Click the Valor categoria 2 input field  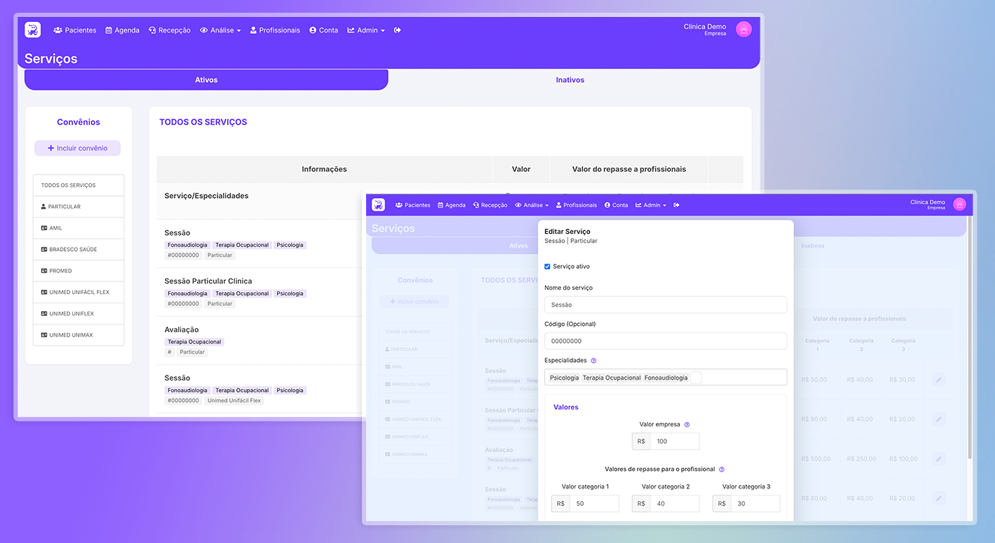(x=673, y=503)
